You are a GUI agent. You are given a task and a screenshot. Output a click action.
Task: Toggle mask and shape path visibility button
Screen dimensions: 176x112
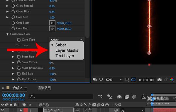pyautogui.click(x=133, y=80)
